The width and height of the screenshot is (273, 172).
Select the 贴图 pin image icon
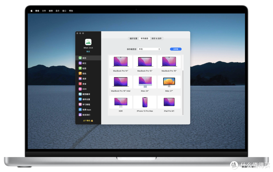[x=80, y=68]
